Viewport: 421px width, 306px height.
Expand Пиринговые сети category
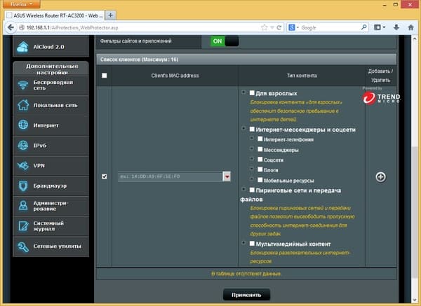pos(243,190)
